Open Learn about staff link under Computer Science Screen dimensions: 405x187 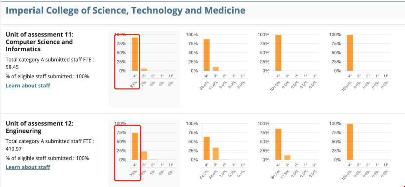click(28, 86)
